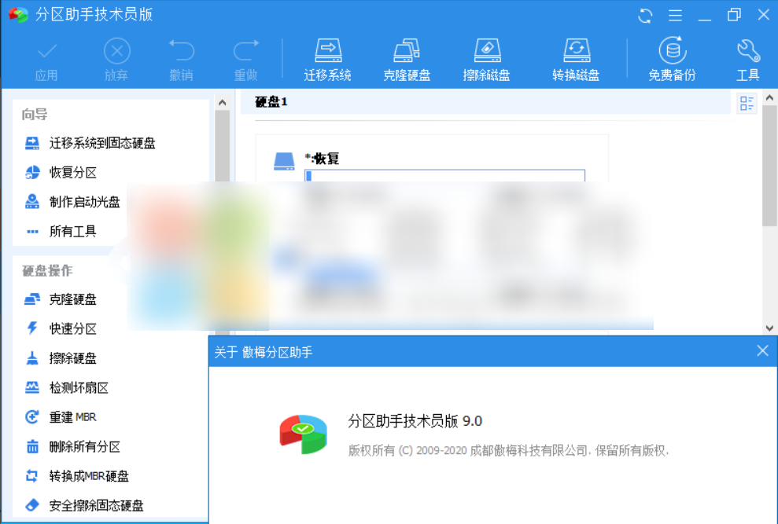Click the 分区助手 logo in About dialog
This screenshot has height=524, width=778.
pyautogui.click(x=303, y=434)
